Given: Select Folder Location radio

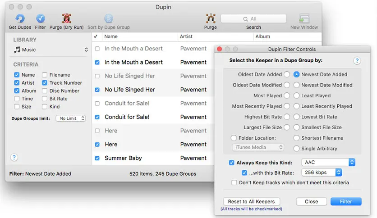Looking at the screenshot, I should 234,138.
